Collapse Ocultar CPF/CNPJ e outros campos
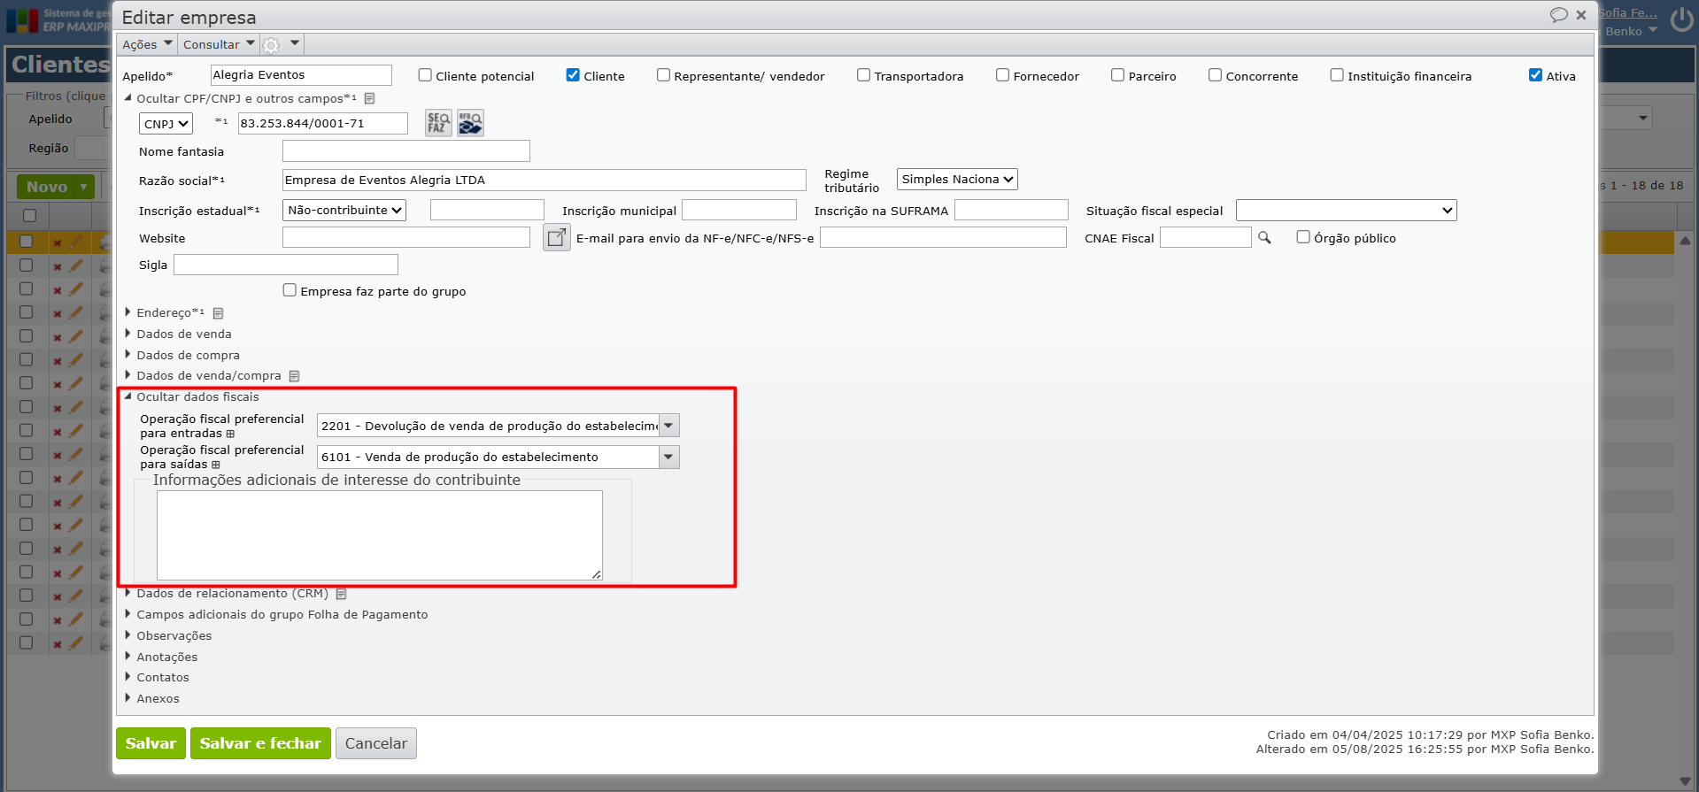The image size is (1699, 792). (241, 99)
